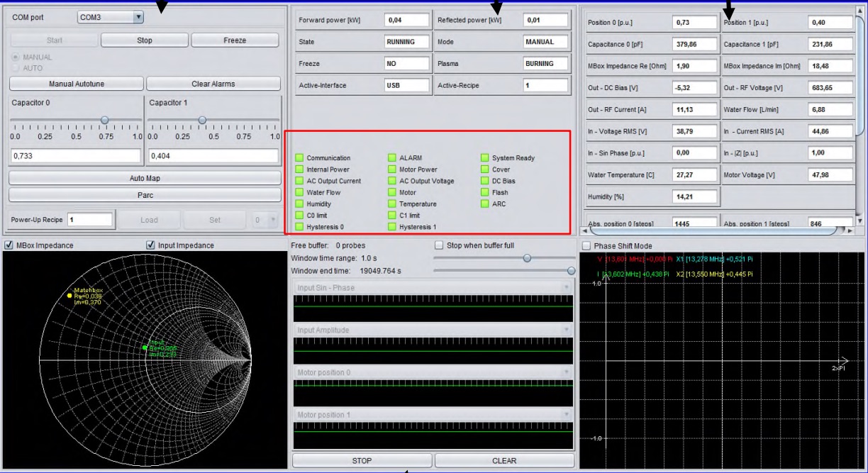Image resolution: width=868 pixels, height=473 pixels.
Task: Click the Auto Map button
Action: point(145,178)
